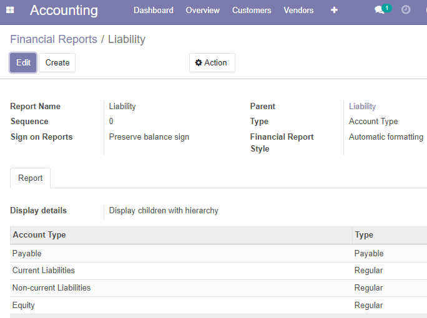Open the Current Liabilities row
Viewport: 427px width, 318px height.
[218, 271]
